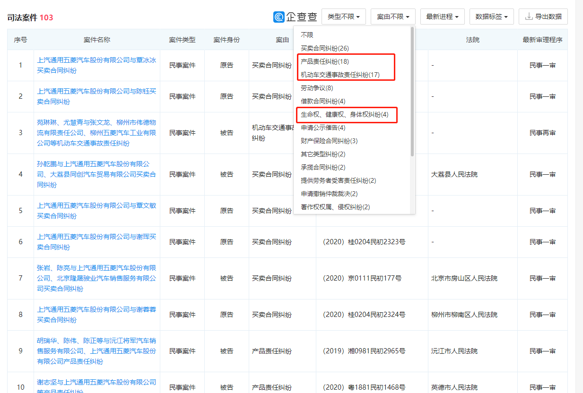583x393 pixels.
Task: Open case link 上汽通用五菱 与陈钰买卖合同纠纷
Action: (x=96, y=96)
